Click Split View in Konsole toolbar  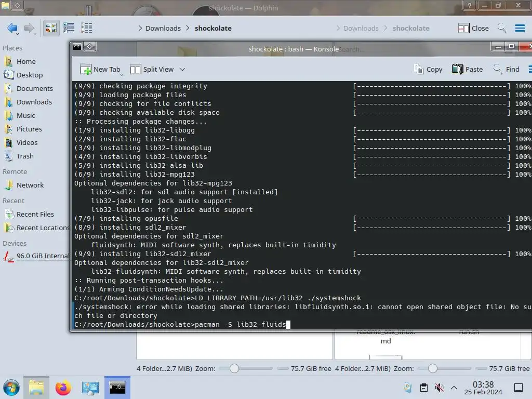pyautogui.click(x=152, y=69)
